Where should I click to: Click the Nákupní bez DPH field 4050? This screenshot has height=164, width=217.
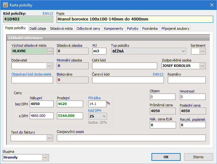[x=42, y=104]
